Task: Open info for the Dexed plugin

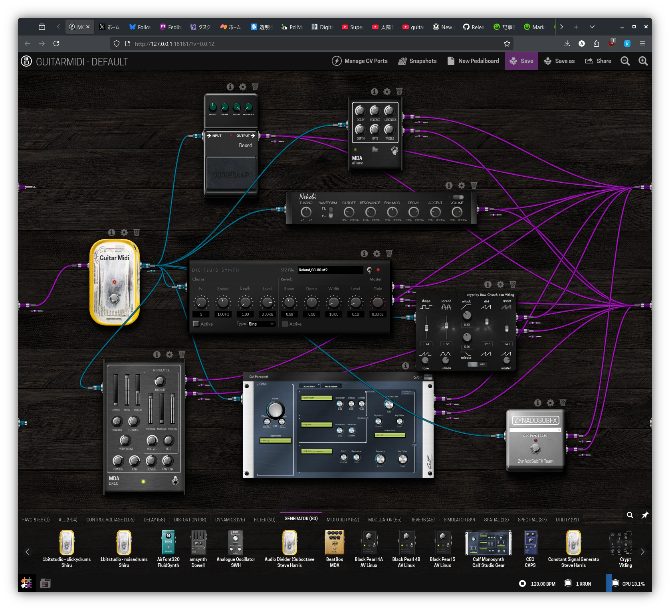Action: (x=230, y=87)
